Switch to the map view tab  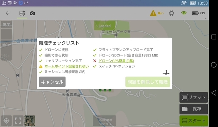coord(22,14)
